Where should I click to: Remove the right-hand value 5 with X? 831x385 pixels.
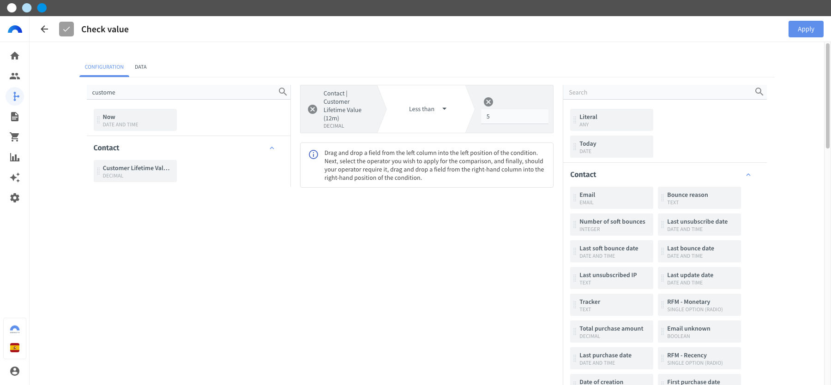[488, 102]
